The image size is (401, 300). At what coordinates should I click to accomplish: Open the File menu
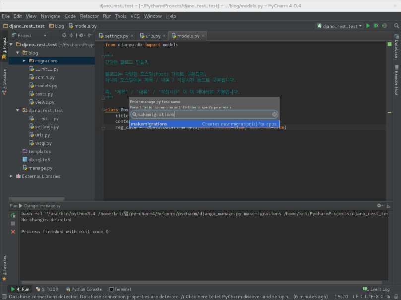6,16
